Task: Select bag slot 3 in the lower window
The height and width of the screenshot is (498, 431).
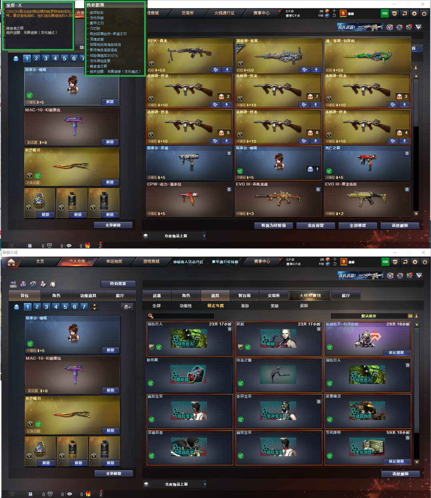Action: [46, 307]
